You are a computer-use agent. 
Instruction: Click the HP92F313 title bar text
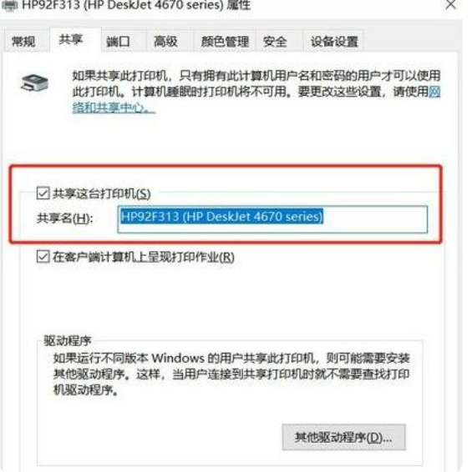136,5
